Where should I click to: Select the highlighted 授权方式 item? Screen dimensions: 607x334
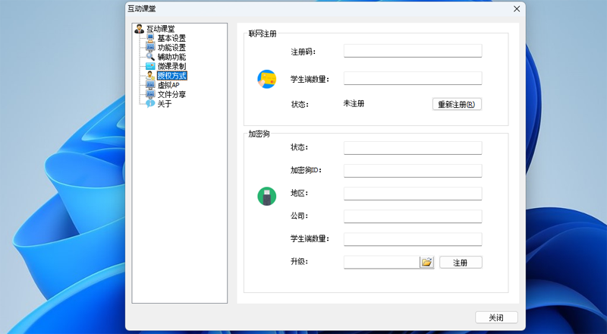point(172,76)
